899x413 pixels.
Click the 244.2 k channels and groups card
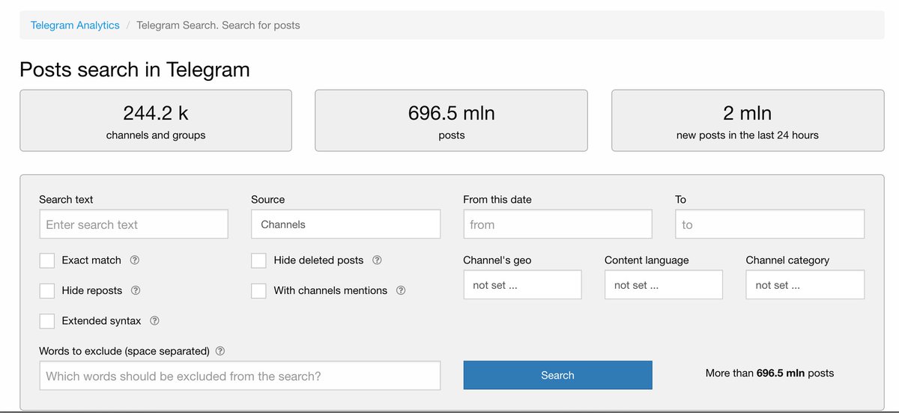(156, 121)
